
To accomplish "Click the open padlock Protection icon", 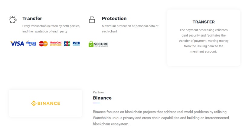I will click(92, 20).
